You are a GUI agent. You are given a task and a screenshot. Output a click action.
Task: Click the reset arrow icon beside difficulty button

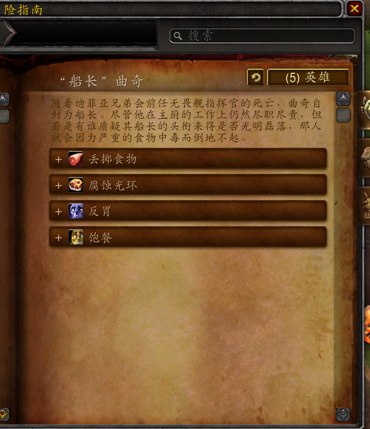click(x=255, y=77)
